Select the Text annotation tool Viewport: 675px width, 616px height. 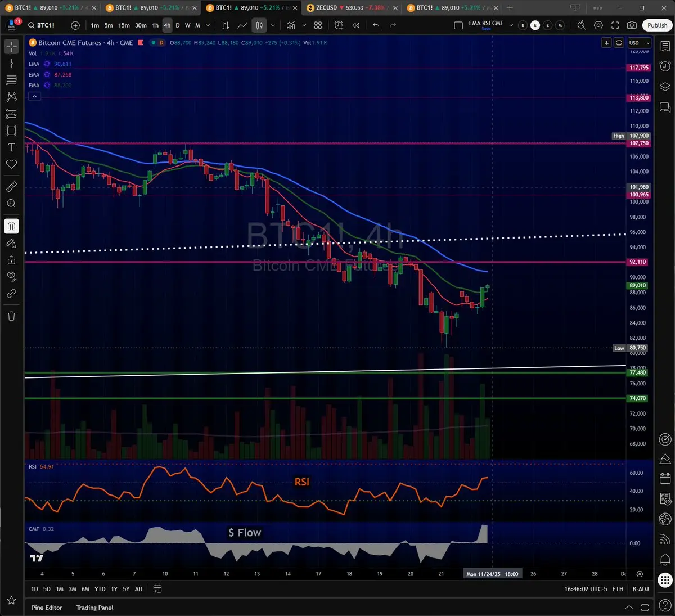(11, 147)
